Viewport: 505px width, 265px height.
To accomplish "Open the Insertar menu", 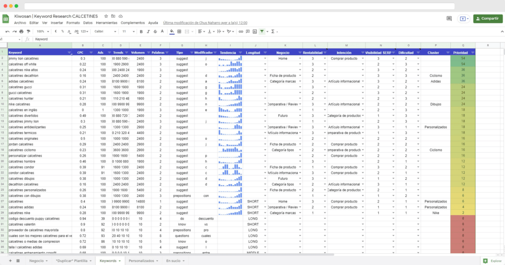I will coord(57,23).
